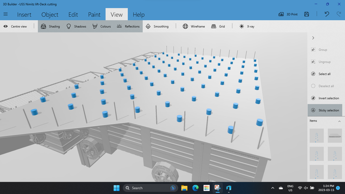Open the OneDrive cloud tray icon
The image size is (345, 194).
pyautogui.click(x=281, y=188)
